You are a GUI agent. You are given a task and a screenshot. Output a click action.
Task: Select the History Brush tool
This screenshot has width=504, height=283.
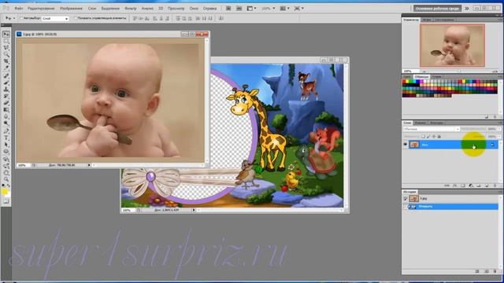(6, 96)
